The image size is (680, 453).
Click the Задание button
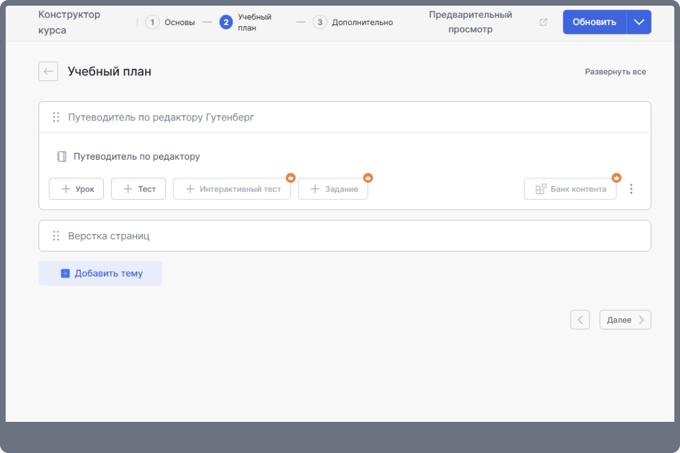click(x=333, y=189)
